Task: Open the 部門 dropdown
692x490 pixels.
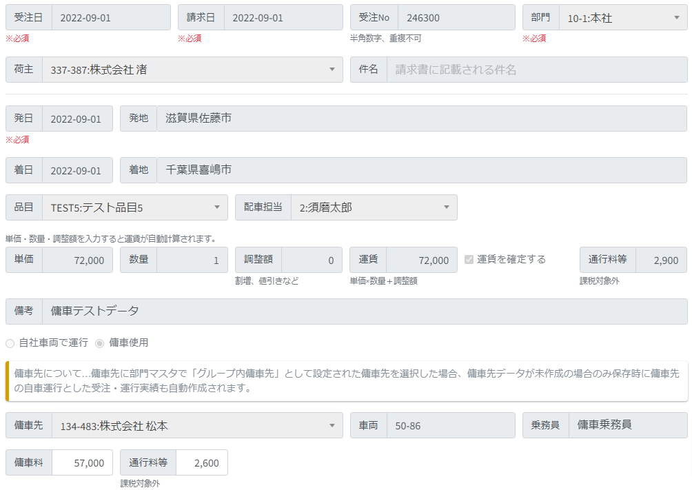Action: (622, 18)
